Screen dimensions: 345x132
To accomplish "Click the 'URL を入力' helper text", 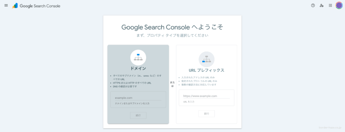I will 189,102.
